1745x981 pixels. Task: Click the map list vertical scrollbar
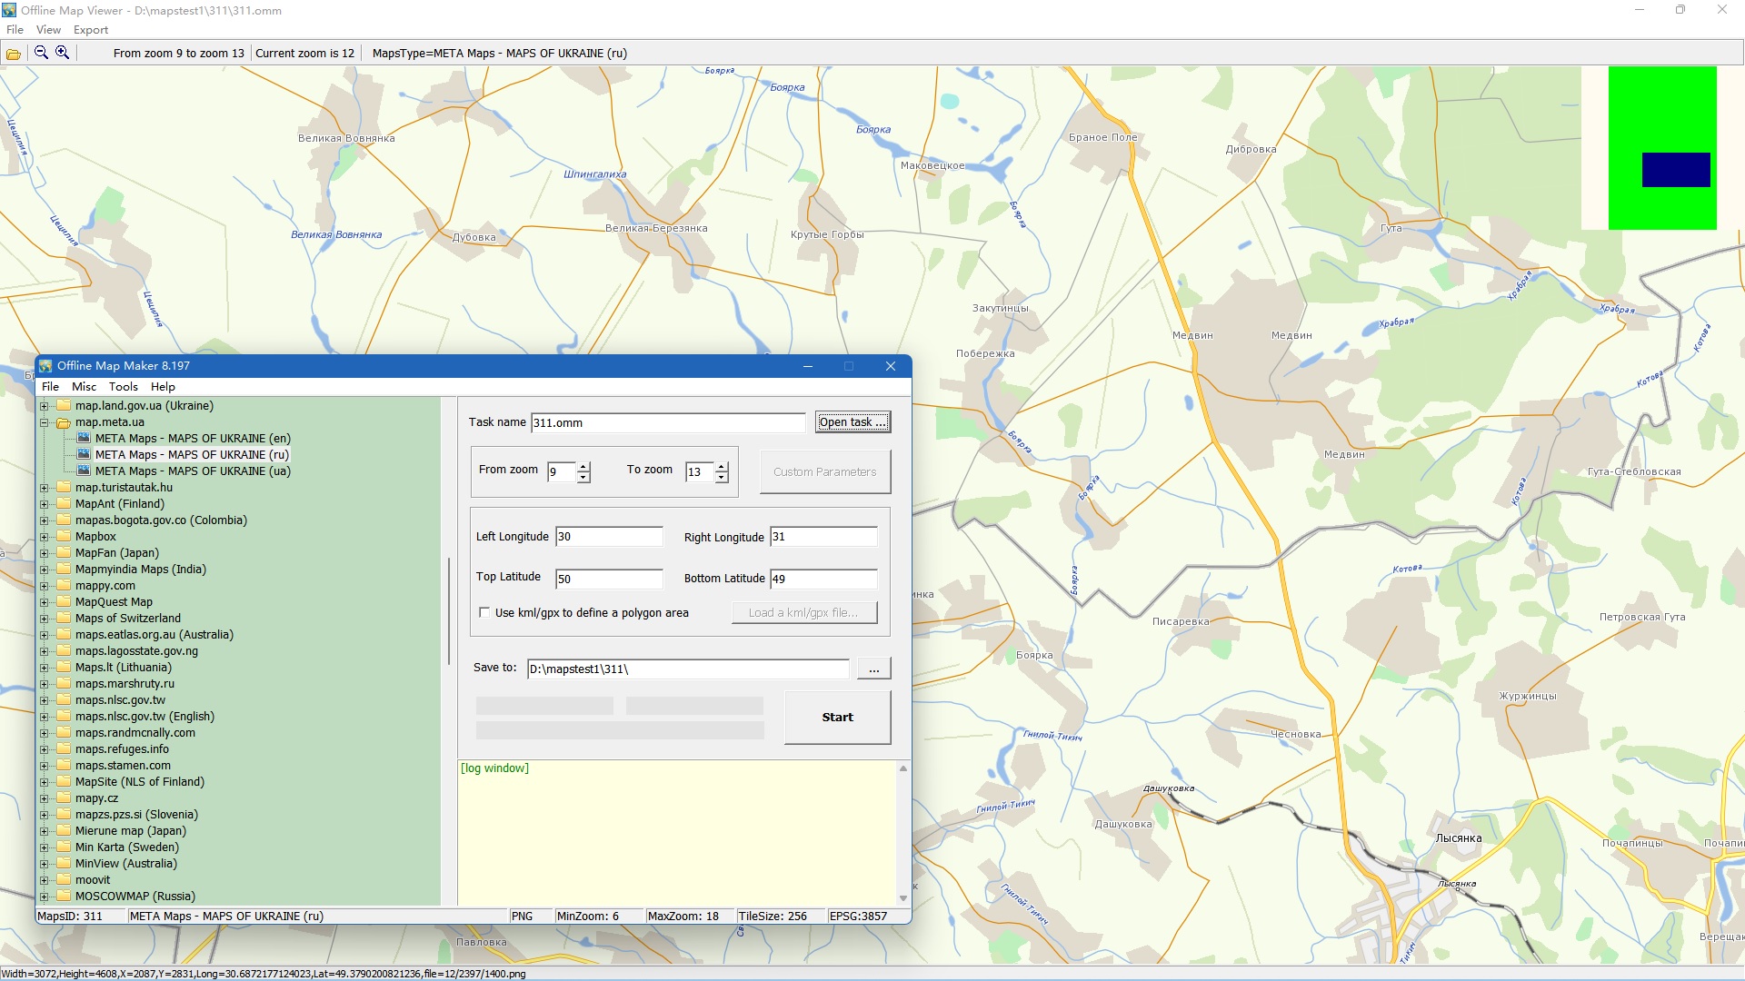[x=449, y=610]
